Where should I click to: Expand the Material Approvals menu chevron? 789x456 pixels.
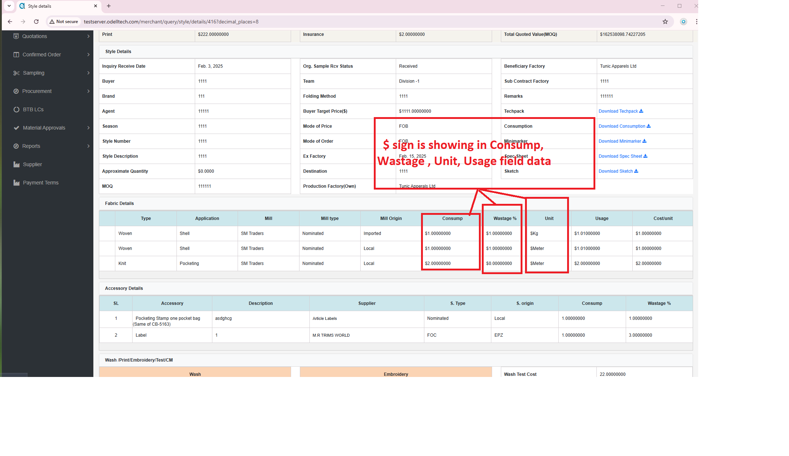88,128
